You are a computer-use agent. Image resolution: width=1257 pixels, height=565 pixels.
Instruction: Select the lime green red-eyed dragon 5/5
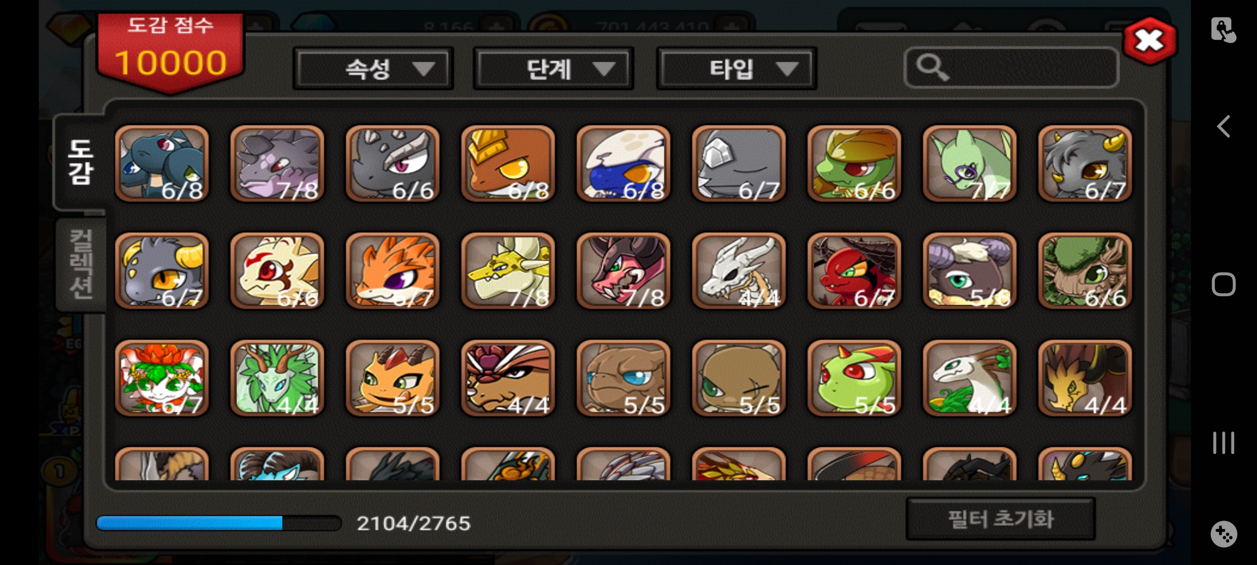[x=854, y=378]
